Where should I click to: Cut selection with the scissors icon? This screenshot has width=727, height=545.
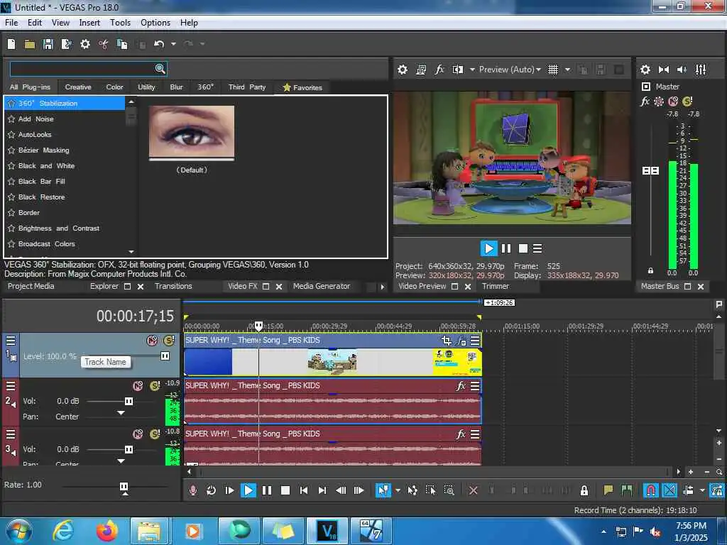104,44
